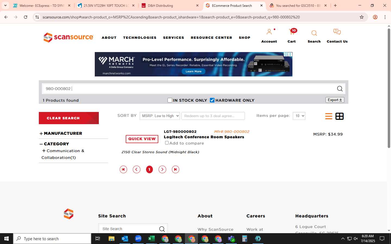Switch to list view layout icon
The width and height of the screenshot is (391, 244).
point(329,116)
